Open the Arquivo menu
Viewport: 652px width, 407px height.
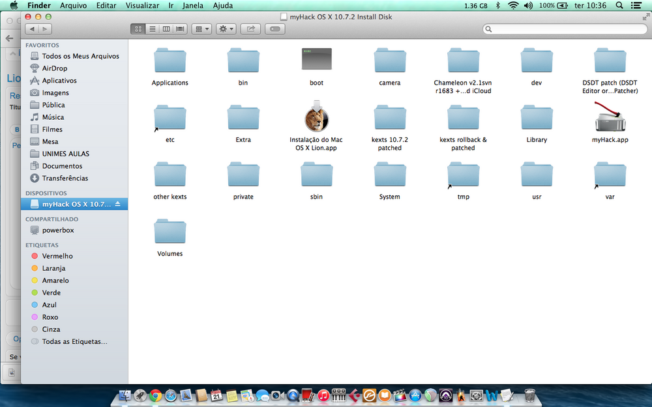73,5
